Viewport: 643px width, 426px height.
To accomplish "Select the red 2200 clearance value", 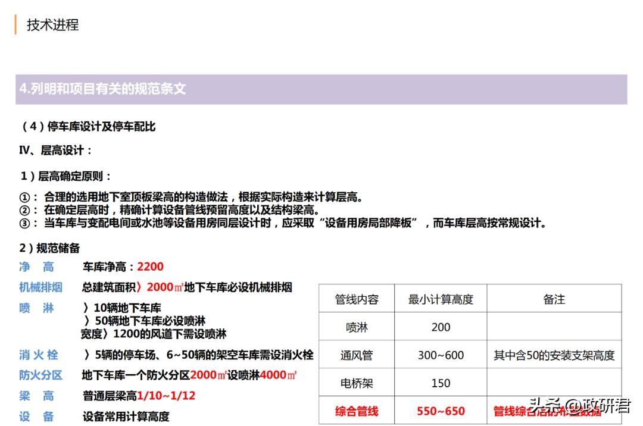I will point(150,267).
